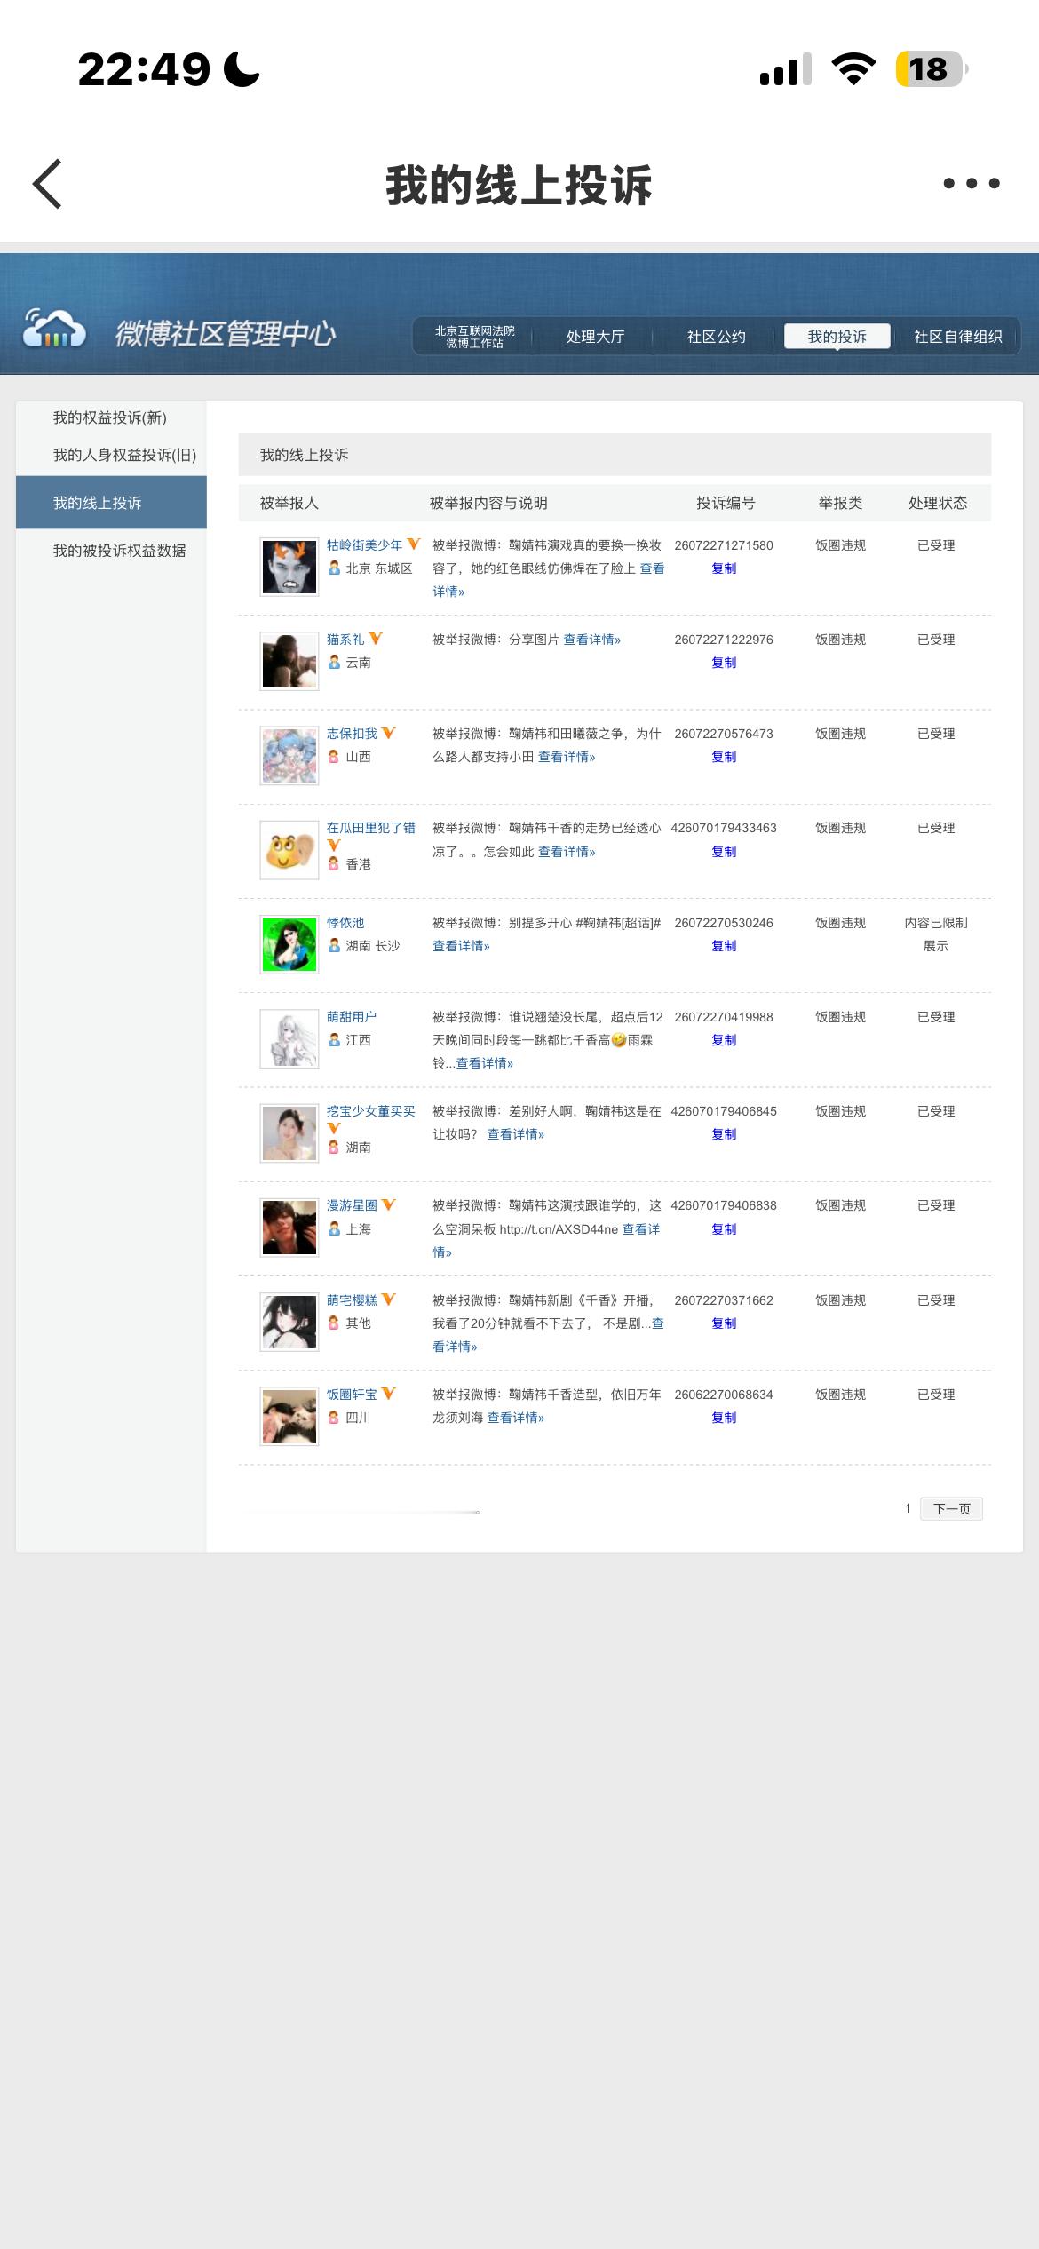This screenshot has width=1039, height=2249.
Task: Open avatar of 在瓜田里犯了错
Action: click(289, 850)
